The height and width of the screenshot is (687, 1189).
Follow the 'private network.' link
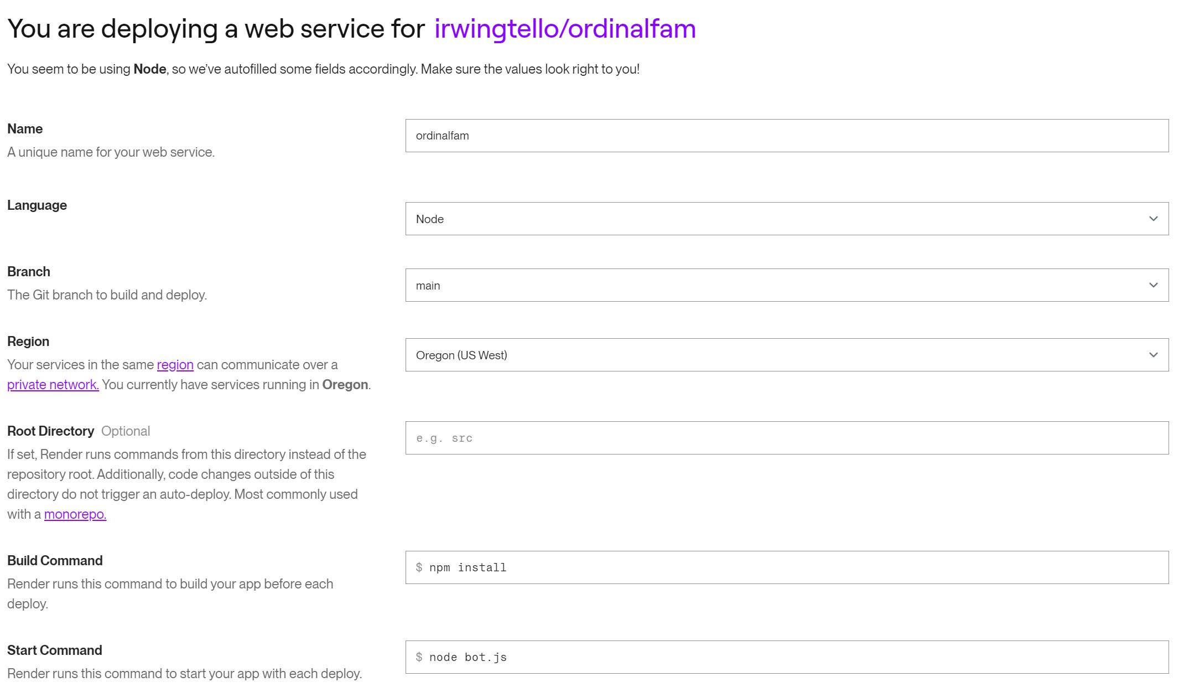coord(53,385)
